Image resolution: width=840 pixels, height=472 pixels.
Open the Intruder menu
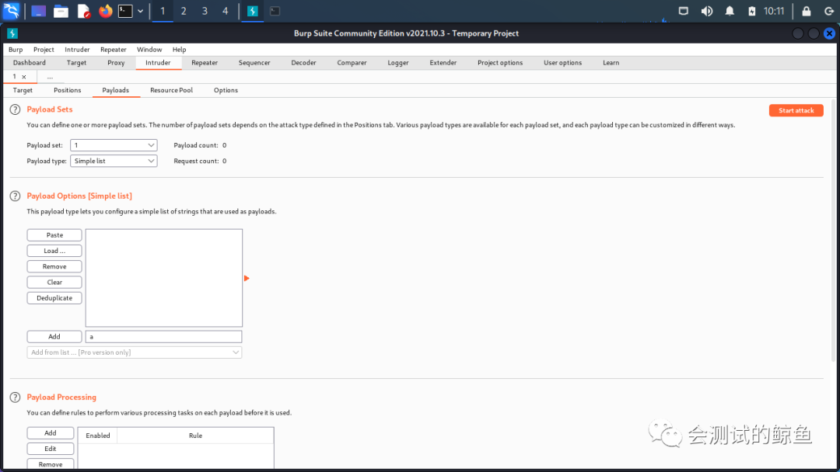click(77, 49)
